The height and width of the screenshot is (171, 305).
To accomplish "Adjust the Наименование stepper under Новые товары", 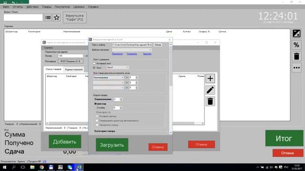I will pyautogui.click(x=121, y=99).
